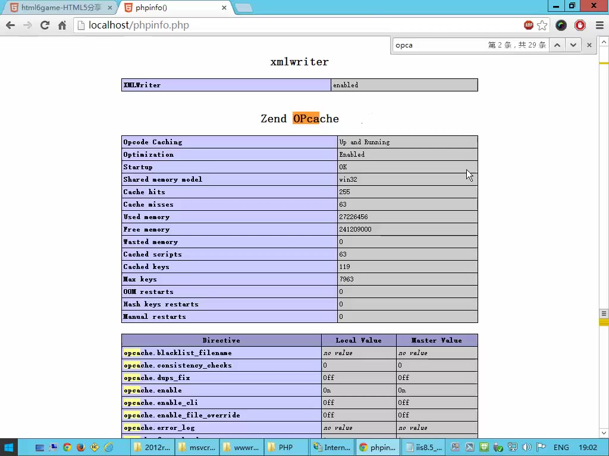This screenshot has height=456, width=609.
Task: Click the 'Up and Running' value
Action: 365,142
